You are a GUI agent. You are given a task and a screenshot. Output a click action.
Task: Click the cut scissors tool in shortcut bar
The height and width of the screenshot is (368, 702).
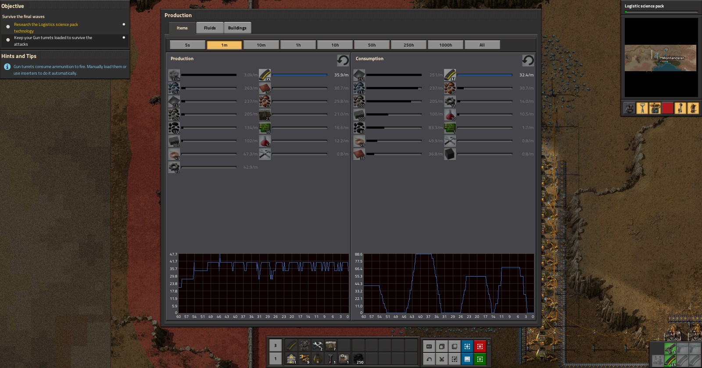442,359
